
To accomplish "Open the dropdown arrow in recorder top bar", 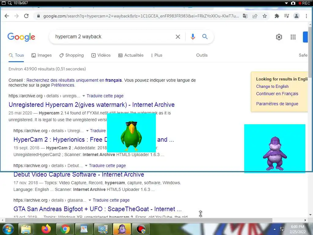I will point(286,3).
